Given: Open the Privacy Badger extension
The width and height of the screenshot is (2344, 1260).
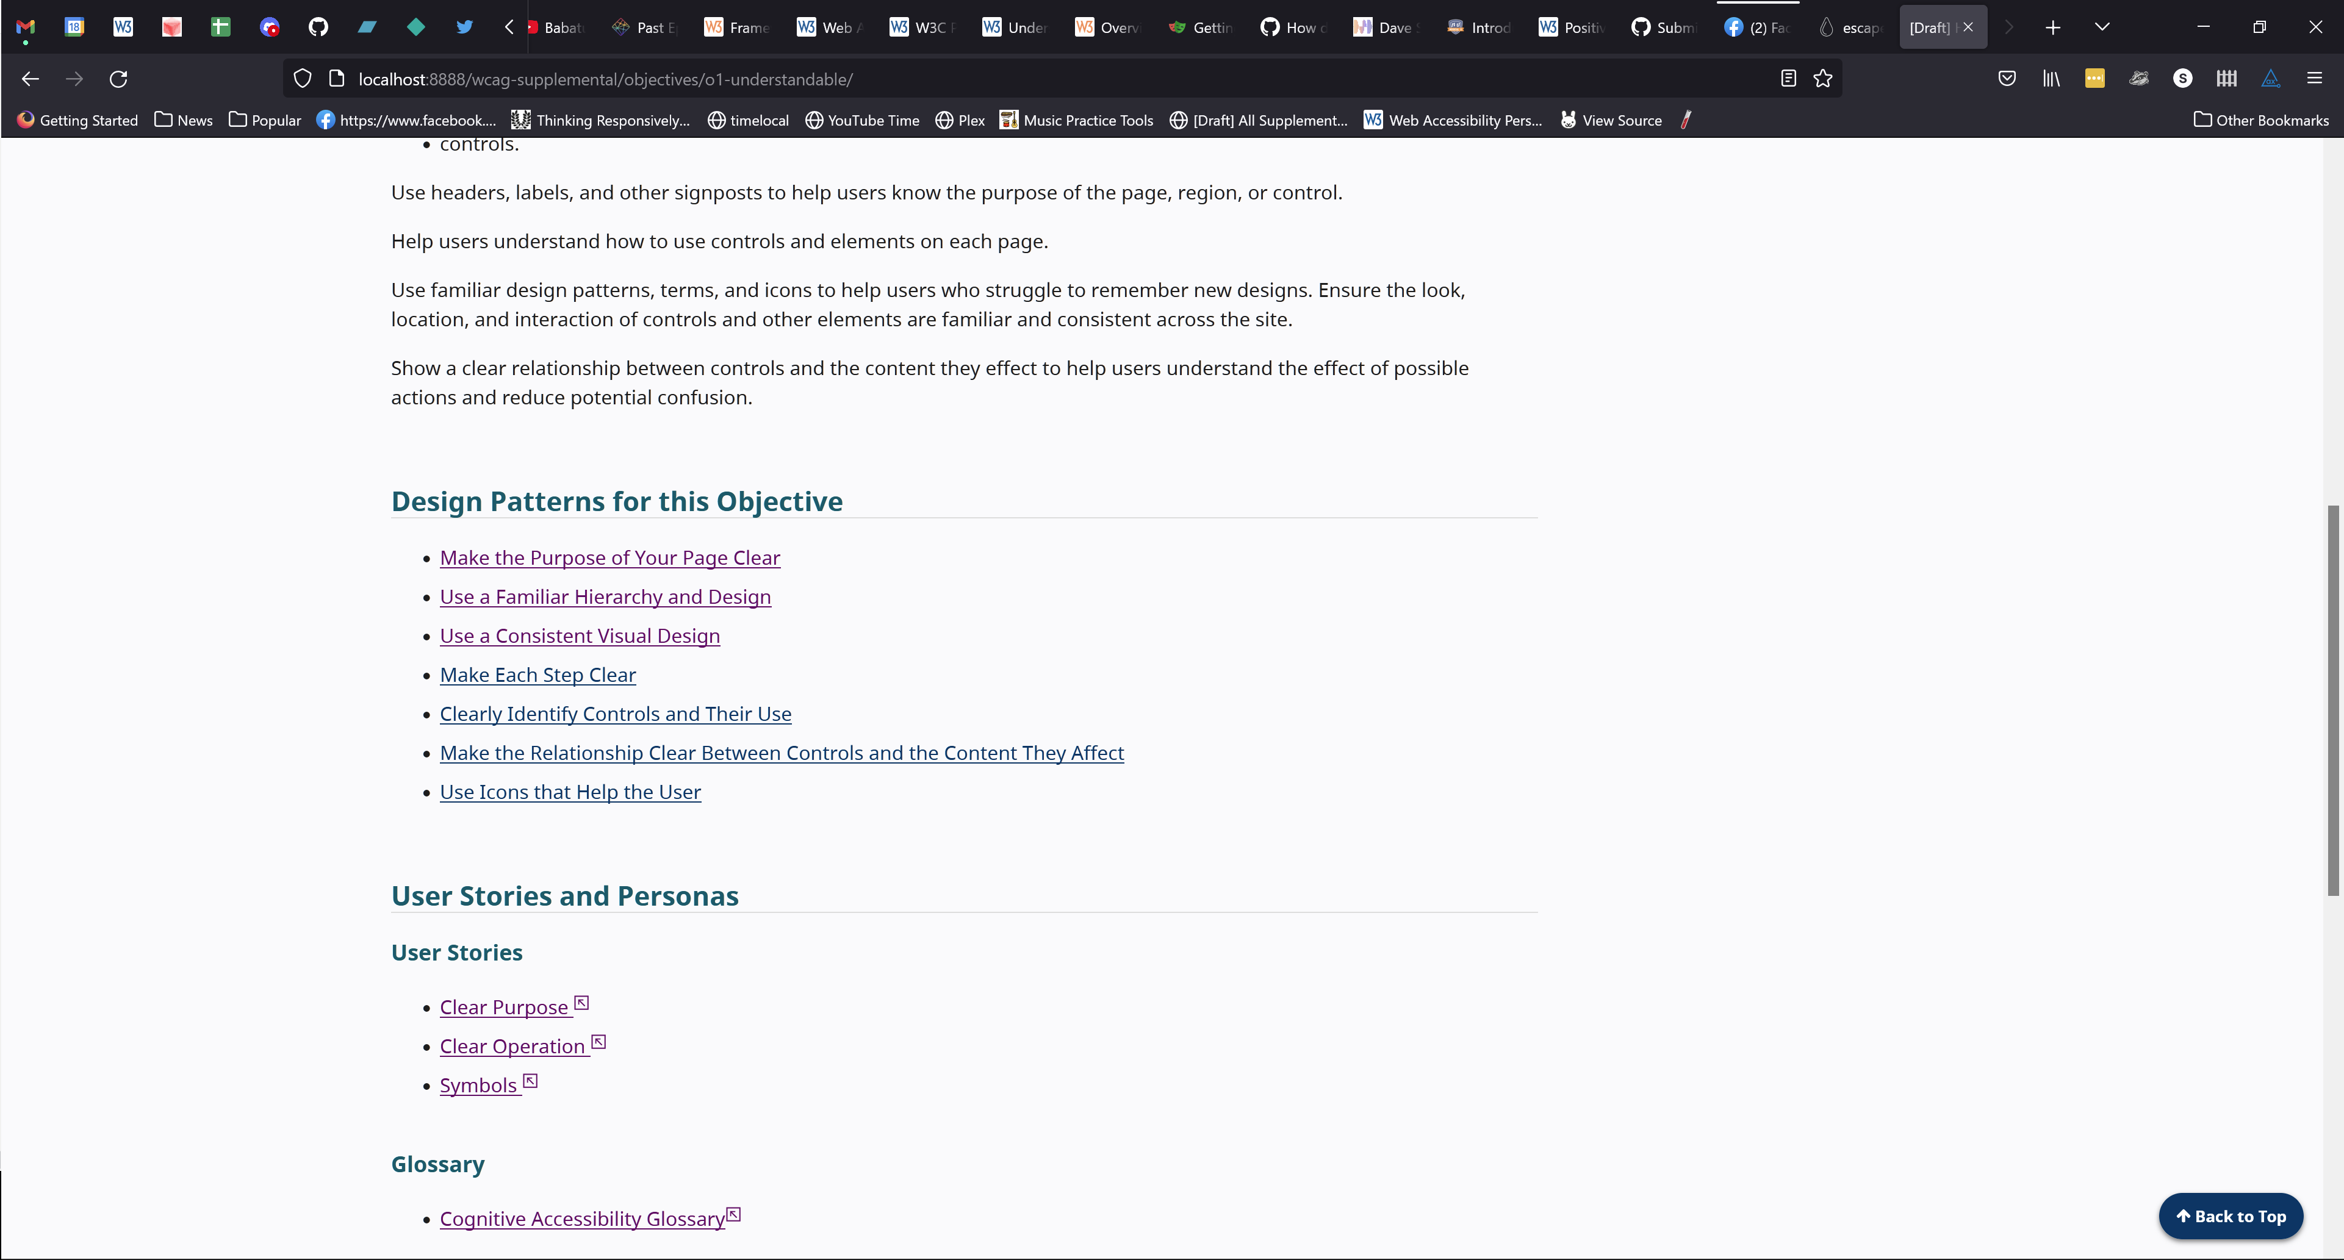Looking at the screenshot, I should (2139, 79).
